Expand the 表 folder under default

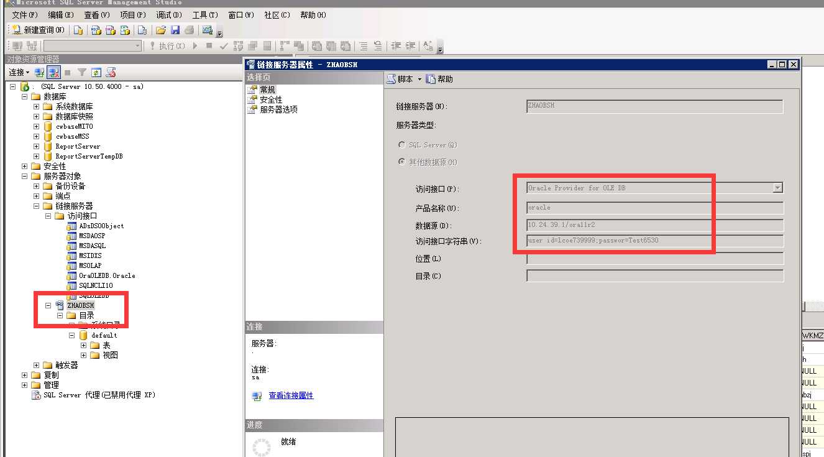click(x=84, y=345)
